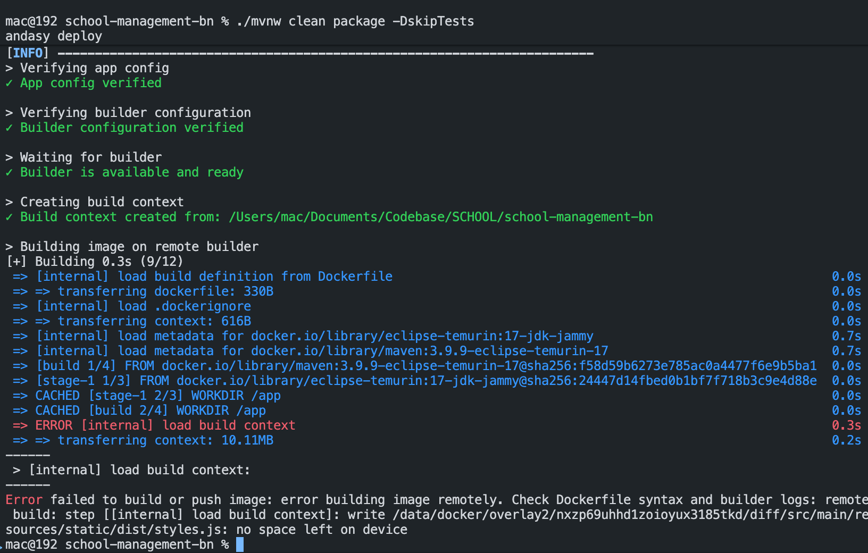Click the maven:3.9.9 metadata load line

(x=322, y=351)
